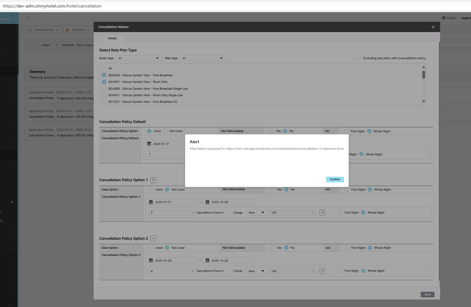Click plus icon beside Cancellation Policy Option 1
Screen dimensions: 471x307
click(x=153, y=180)
